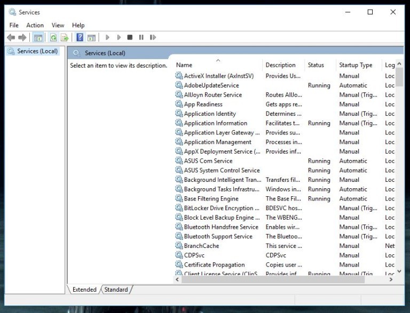This screenshot has height=313, width=410.
Task: Click the Show/Hide Action Pane icon
Action: (91, 38)
